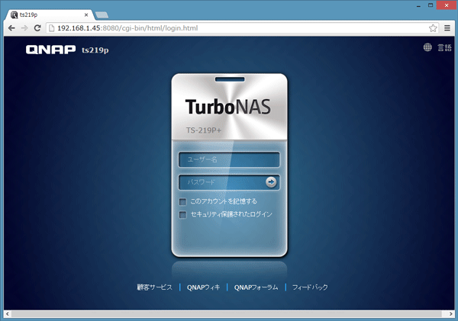Close the ts219p tab
The height and width of the screenshot is (321, 458).
(x=86, y=14)
